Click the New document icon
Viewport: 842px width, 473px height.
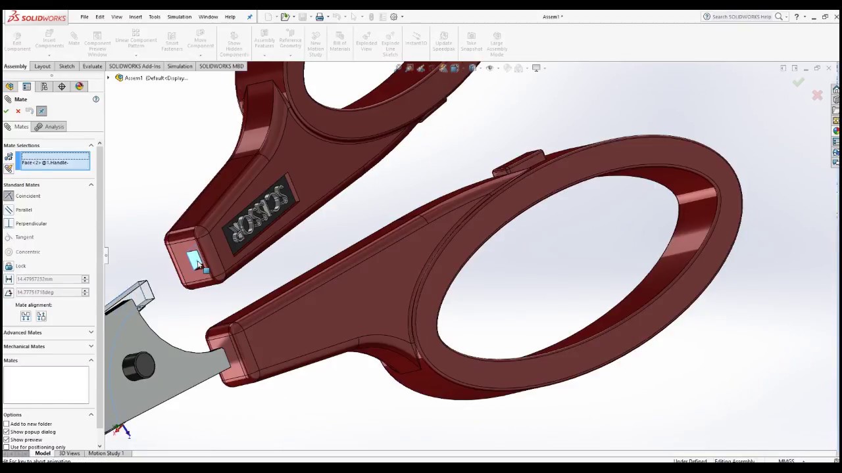coord(268,16)
